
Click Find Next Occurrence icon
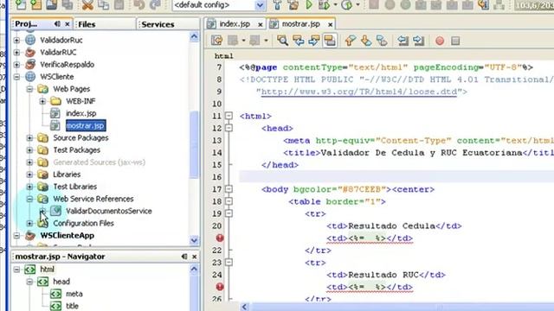(x=313, y=41)
